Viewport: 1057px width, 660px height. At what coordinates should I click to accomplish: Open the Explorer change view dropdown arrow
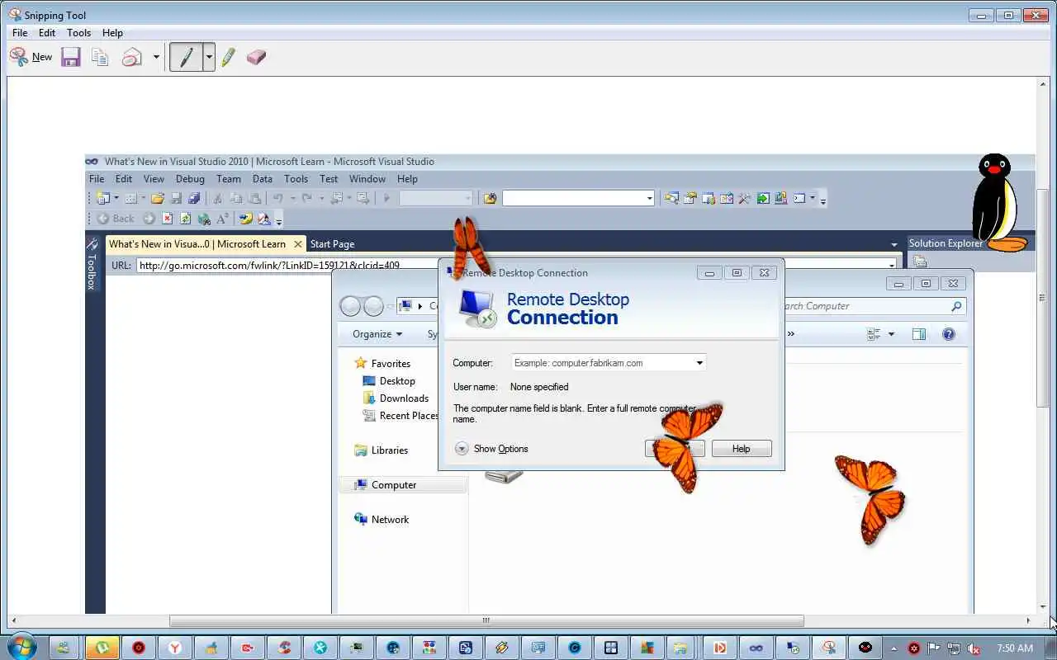(x=891, y=334)
